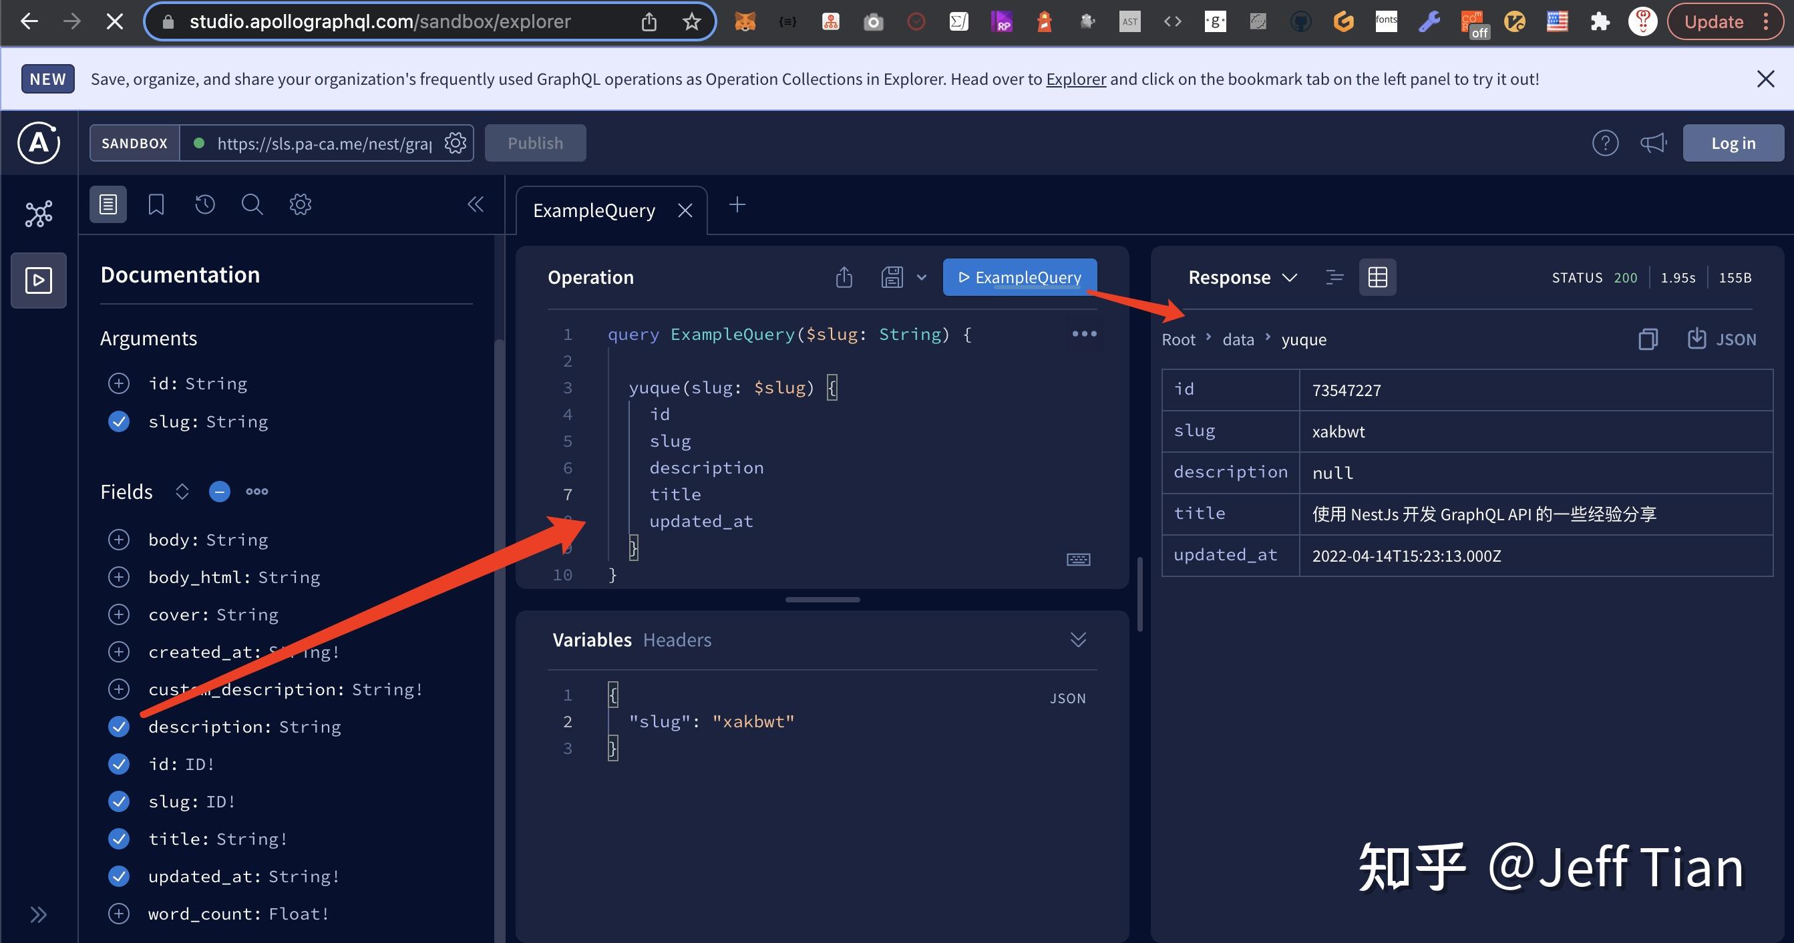Bookmark this page with star icon
The width and height of the screenshot is (1794, 943).
point(691,21)
